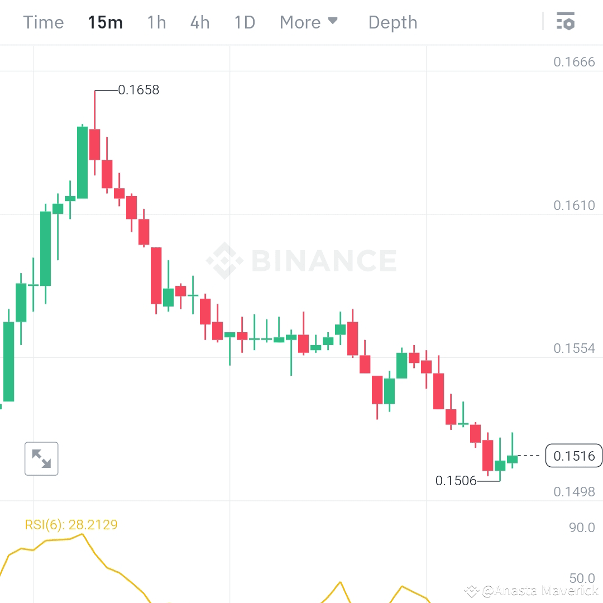Click the current price tag 0.1516
Viewport: 603px width, 603px height.
click(573, 456)
